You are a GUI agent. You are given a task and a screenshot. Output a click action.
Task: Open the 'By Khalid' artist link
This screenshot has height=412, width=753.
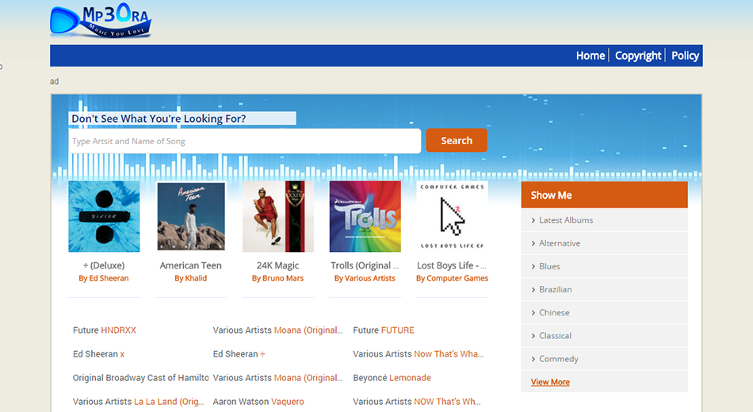[x=191, y=279]
